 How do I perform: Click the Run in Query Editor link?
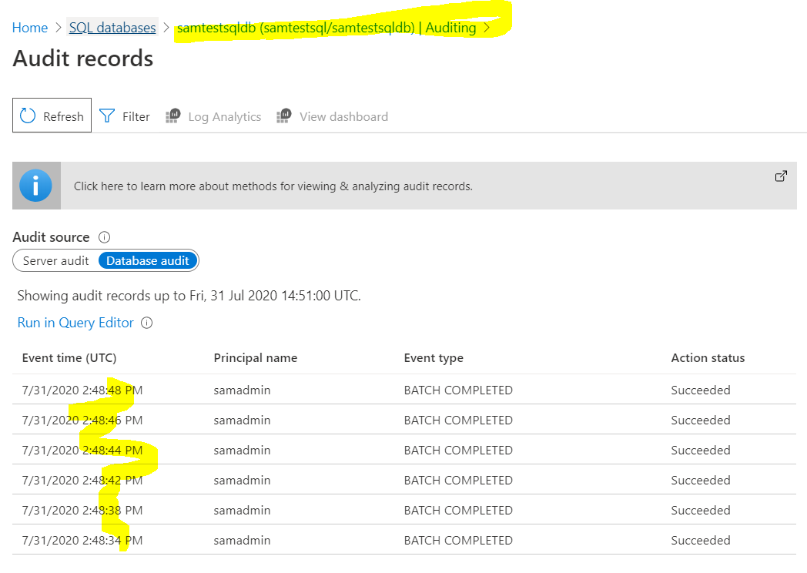[75, 323]
